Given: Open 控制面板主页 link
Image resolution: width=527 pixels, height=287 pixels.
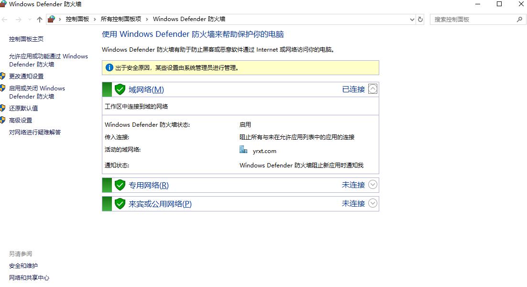Looking at the screenshot, I should click(26, 39).
